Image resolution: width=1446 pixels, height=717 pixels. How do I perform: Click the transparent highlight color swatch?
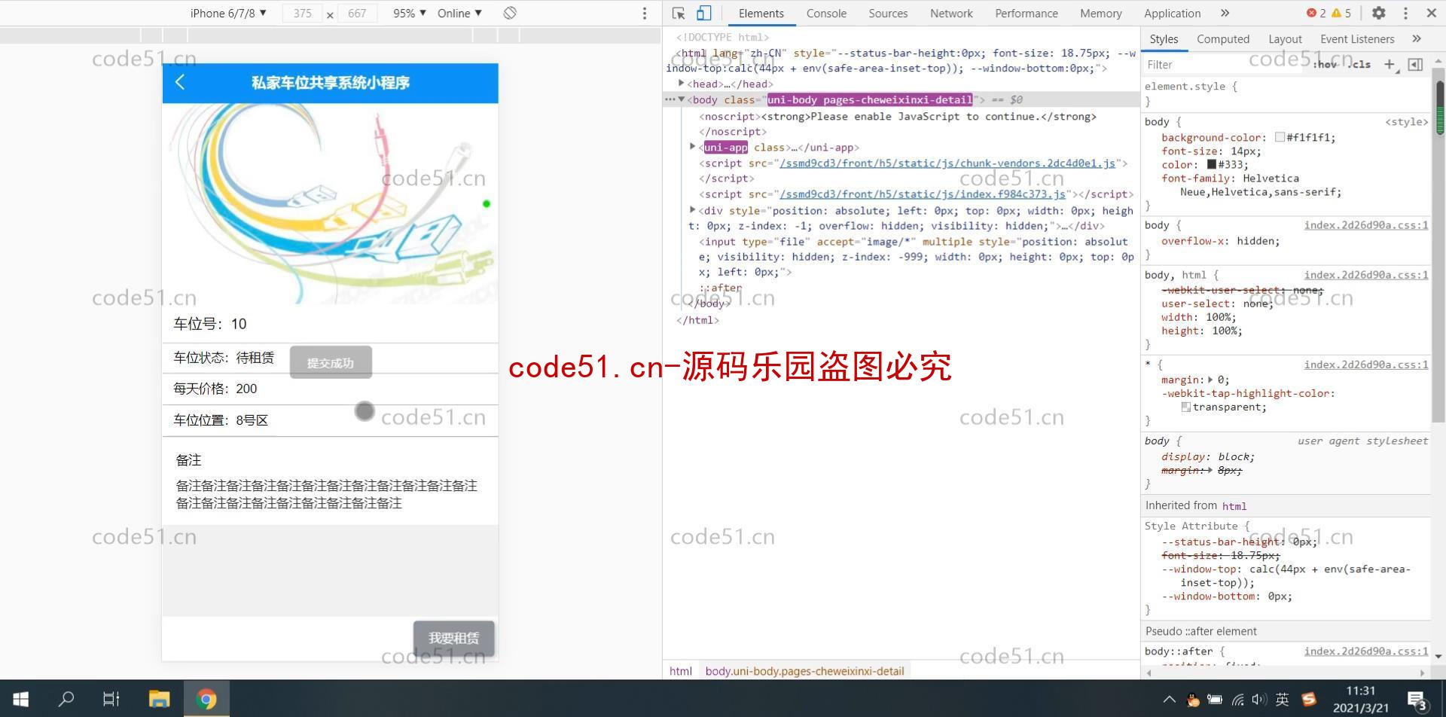click(1186, 407)
